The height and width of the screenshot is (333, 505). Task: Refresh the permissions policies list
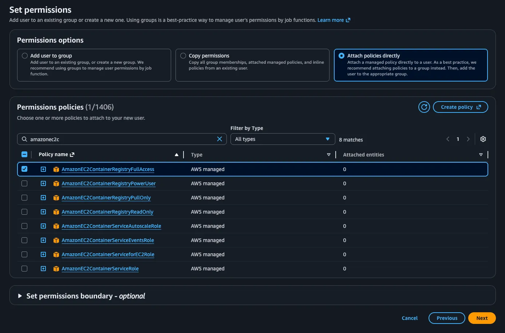pyautogui.click(x=424, y=107)
